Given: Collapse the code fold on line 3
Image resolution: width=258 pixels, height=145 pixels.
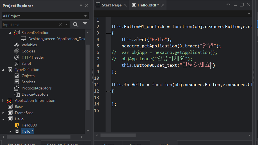Looking at the screenshot, I should point(108,33).
